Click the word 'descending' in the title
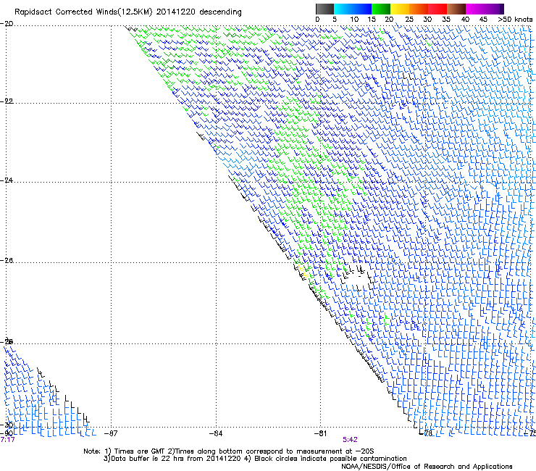Screen dimensions: 536x471 (220, 12)
